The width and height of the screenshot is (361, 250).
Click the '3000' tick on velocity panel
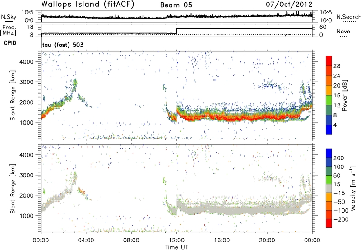(27, 175)
